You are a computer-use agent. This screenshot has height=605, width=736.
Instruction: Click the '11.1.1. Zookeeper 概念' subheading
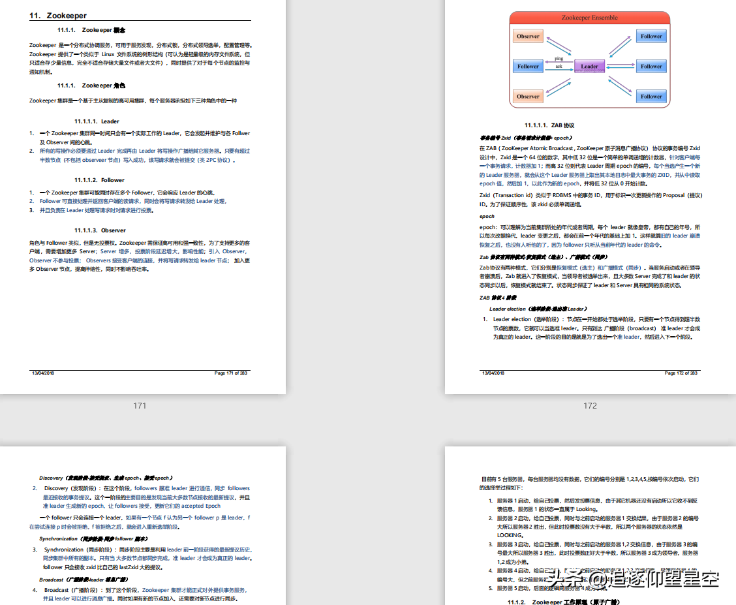91,30
